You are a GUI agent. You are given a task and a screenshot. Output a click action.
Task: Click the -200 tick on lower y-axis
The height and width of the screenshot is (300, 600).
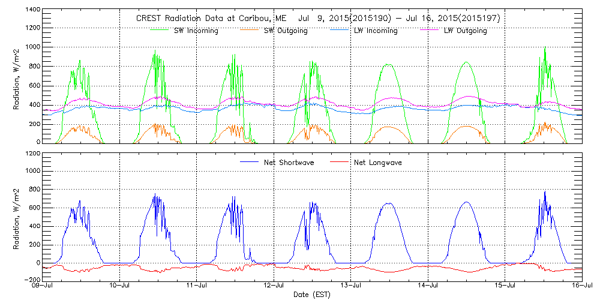click(31, 280)
